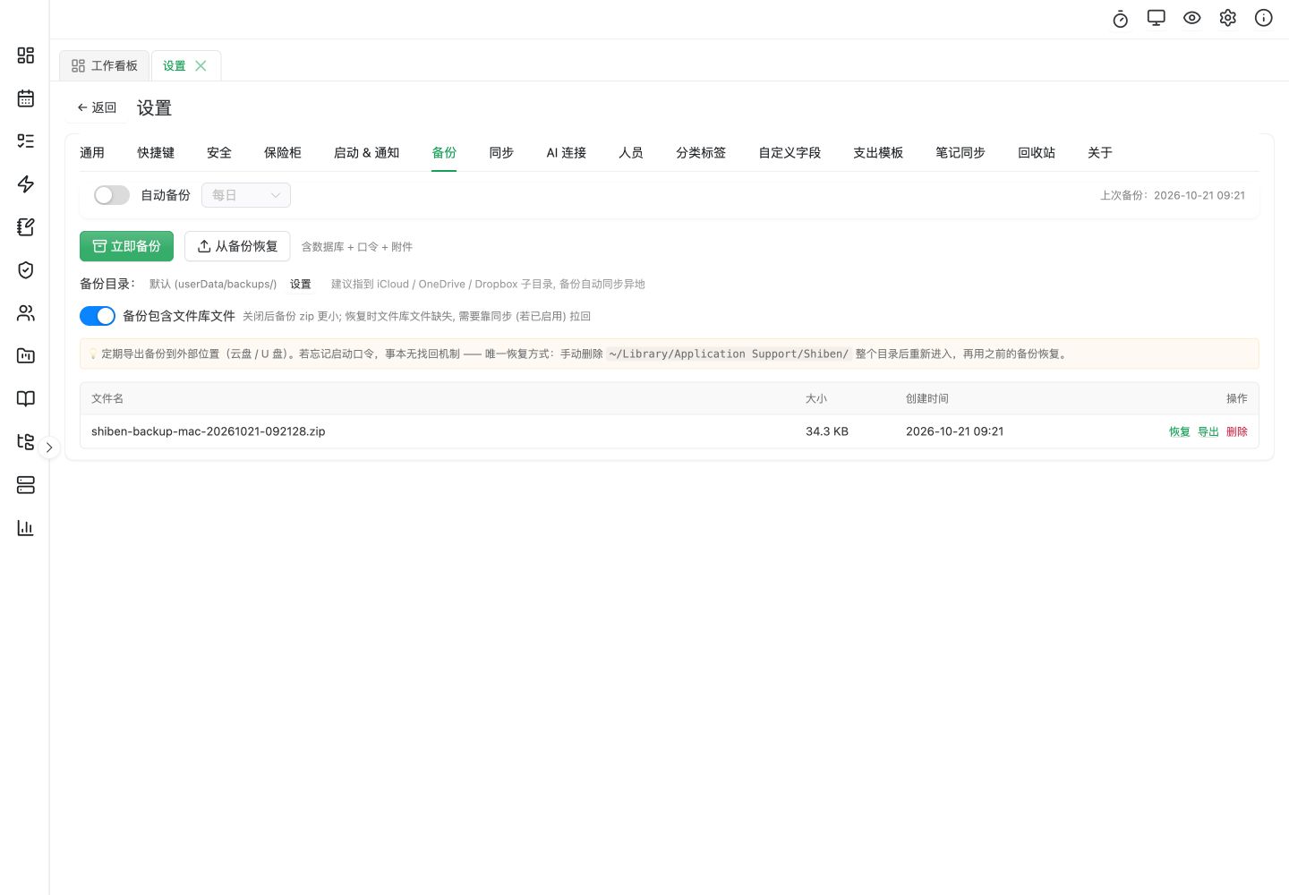Open the people icon in sidebar
This screenshot has width=1289, height=895.
[x=26, y=313]
